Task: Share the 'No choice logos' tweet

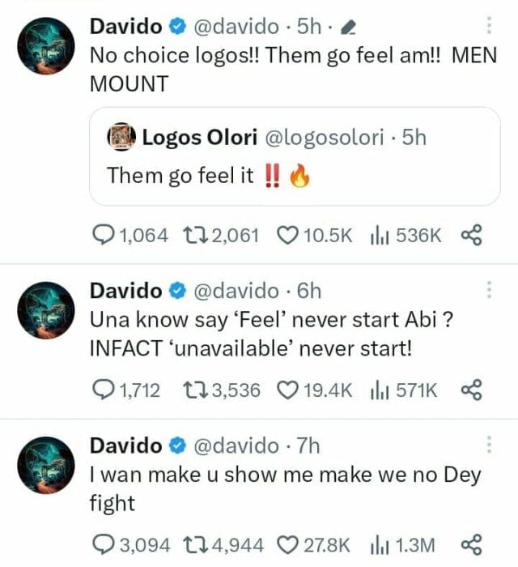Action: [471, 235]
